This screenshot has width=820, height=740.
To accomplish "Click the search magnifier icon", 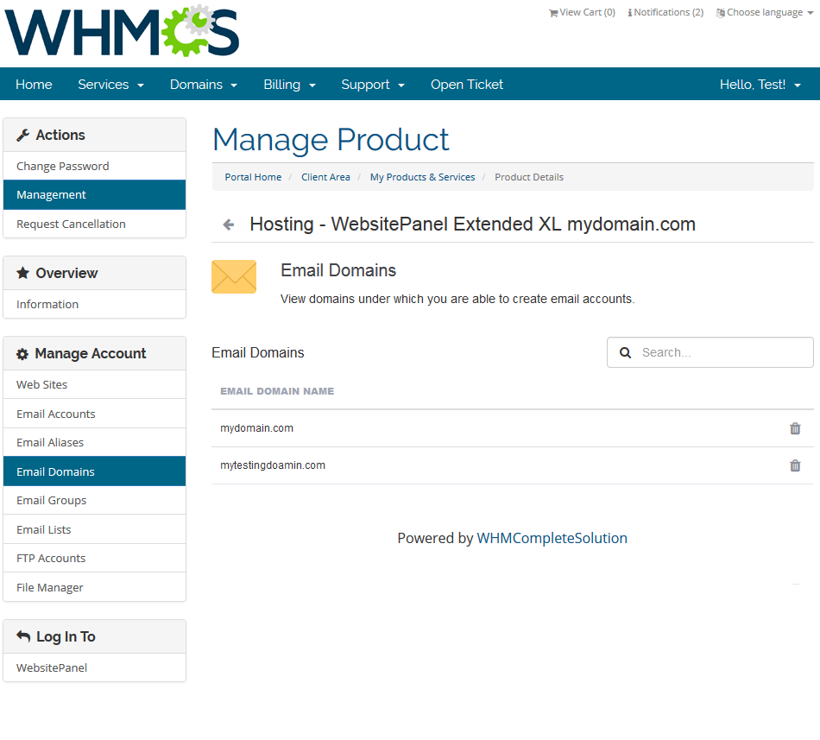I will [625, 352].
